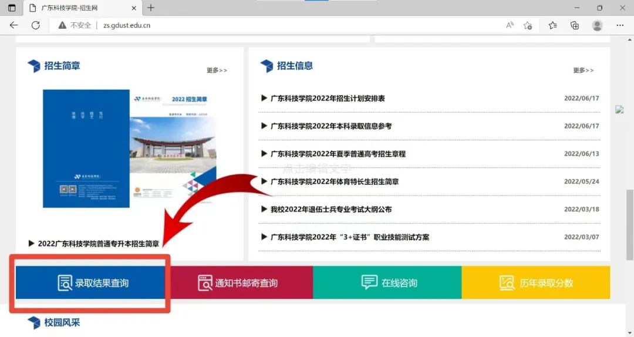Open 在线咨询 button
Image resolution: width=634 pixels, height=337 pixels.
(387, 282)
